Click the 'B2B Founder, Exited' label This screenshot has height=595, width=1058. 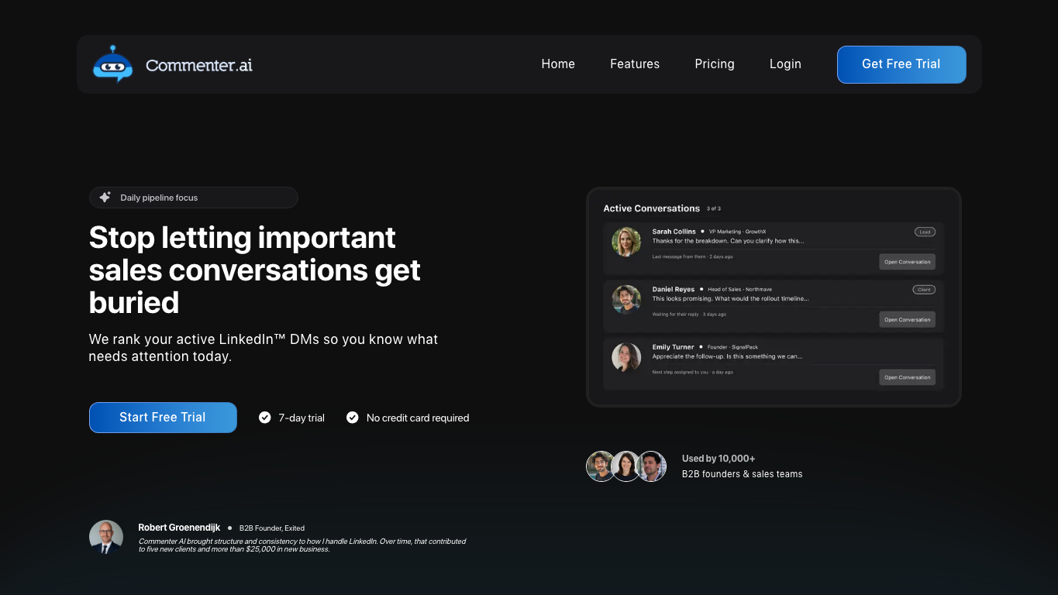(271, 528)
